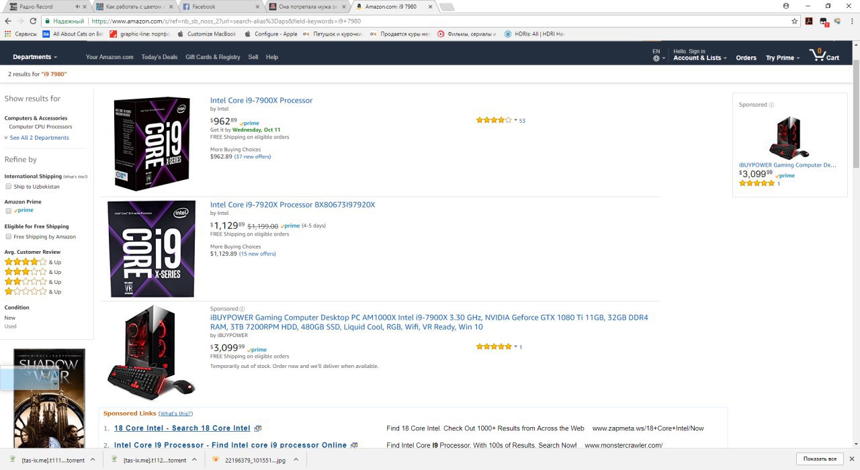Open the Shadow of War ad banner
The width and height of the screenshot is (860, 470).
tap(50, 398)
